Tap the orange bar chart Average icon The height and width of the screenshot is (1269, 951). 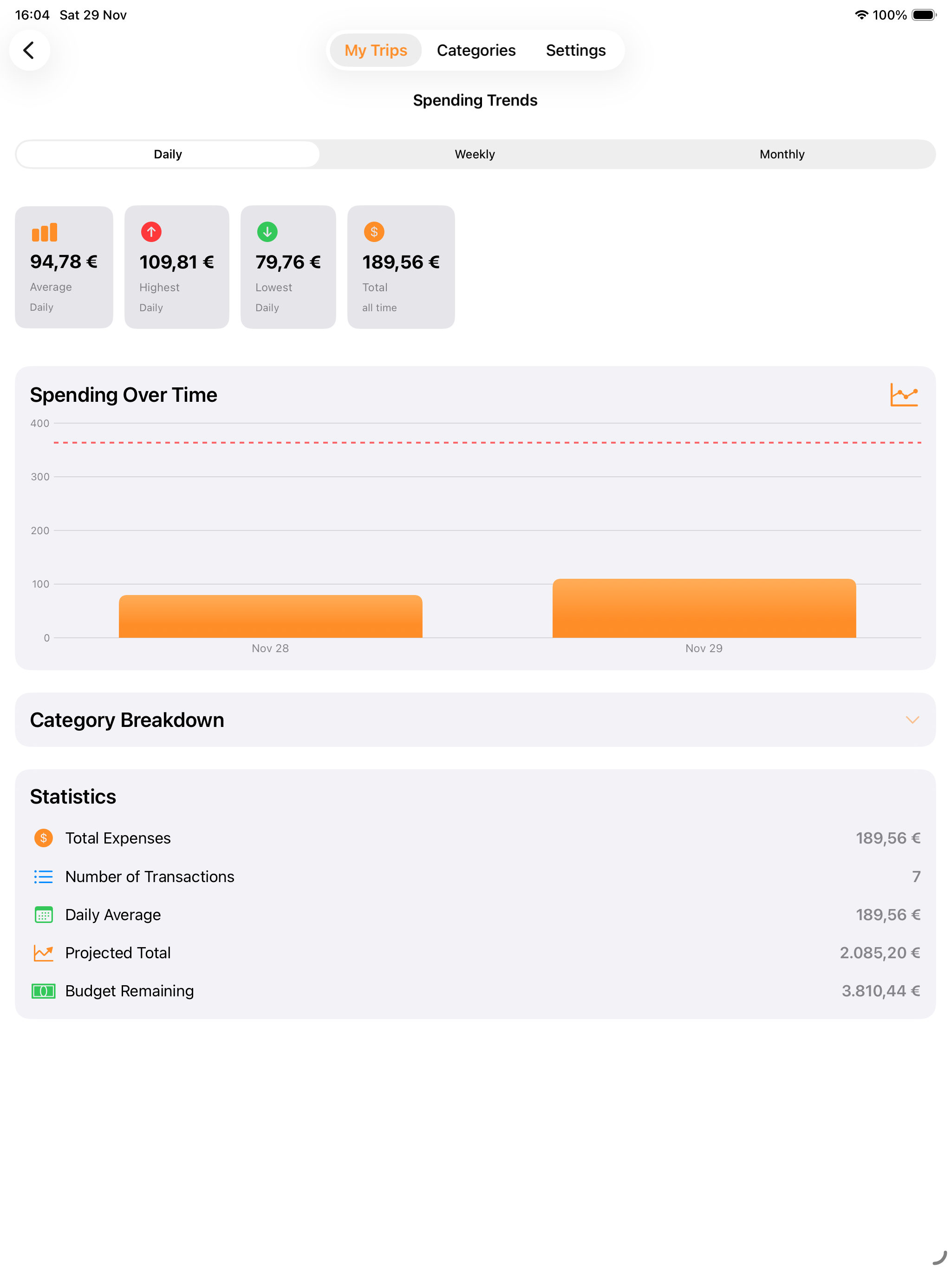point(44,232)
